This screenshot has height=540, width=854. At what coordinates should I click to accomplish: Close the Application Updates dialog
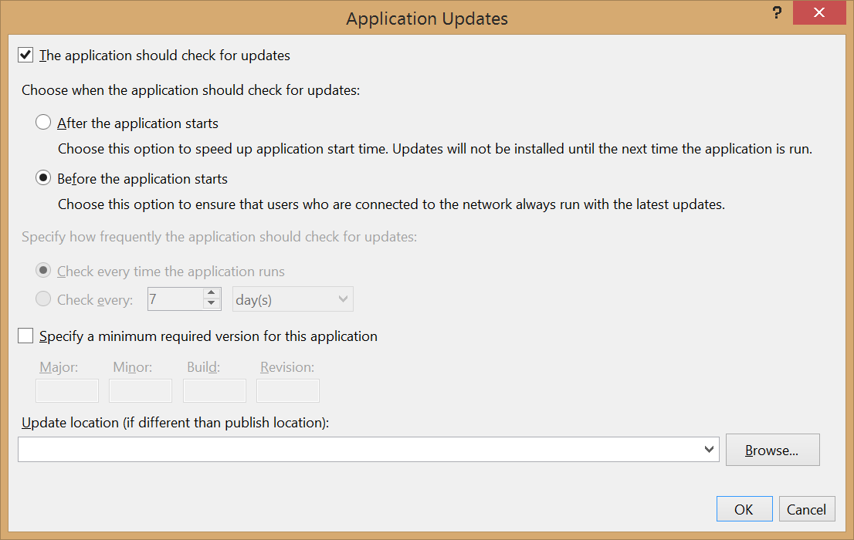click(x=818, y=13)
